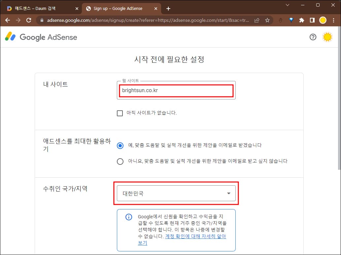Click the address bar URL

[x=148, y=20]
